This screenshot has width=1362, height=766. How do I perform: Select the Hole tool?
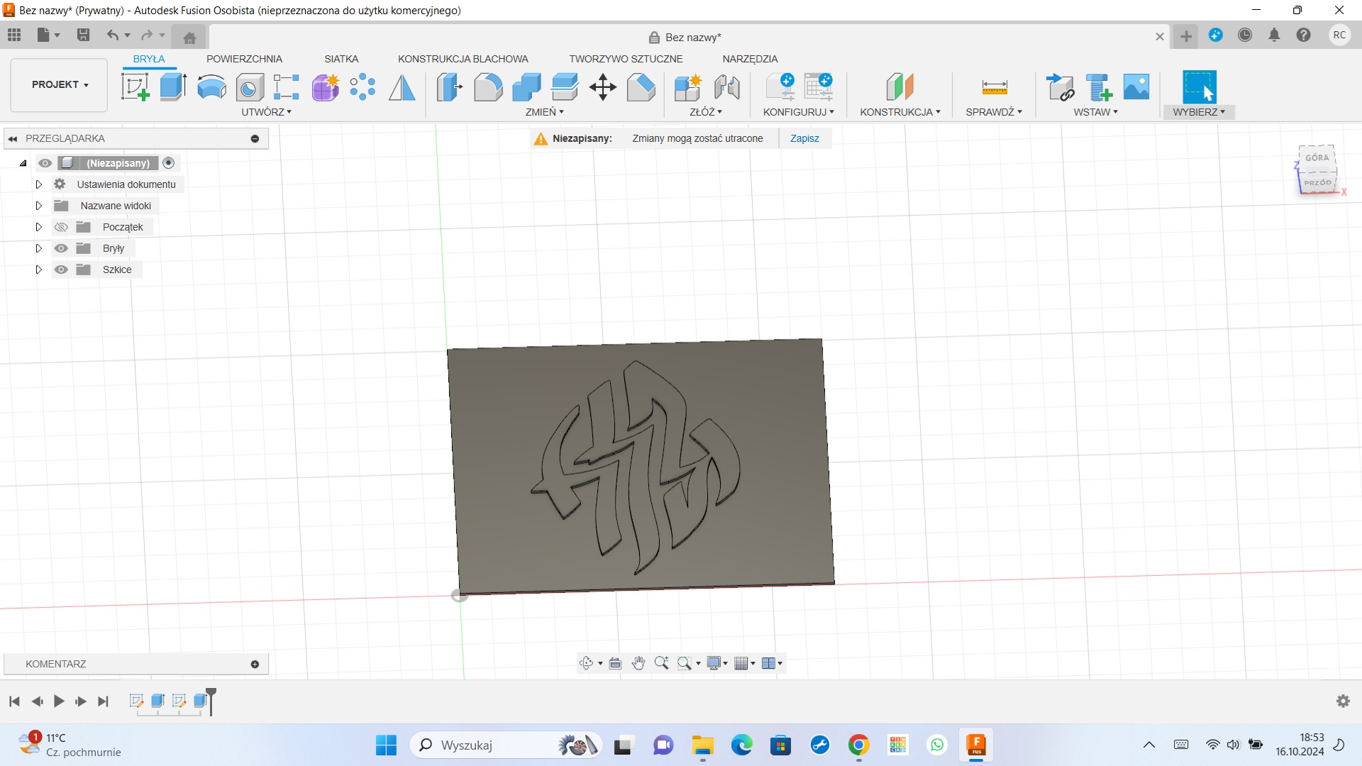click(x=249, y=87)
